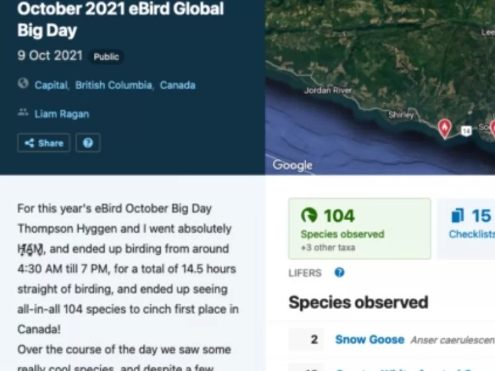Click the Share button
Viewport: 495px width, 371px height.
point(43,143)
